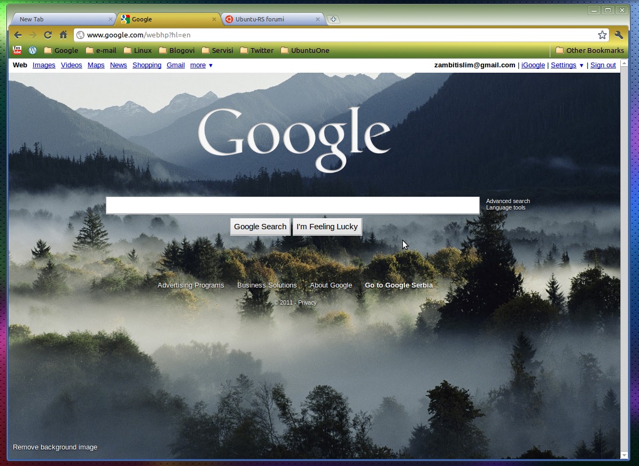This screenshot has width=639, height=466.
Task: Click the page scrollbar up arrow
Action: (x=624, y=63)
